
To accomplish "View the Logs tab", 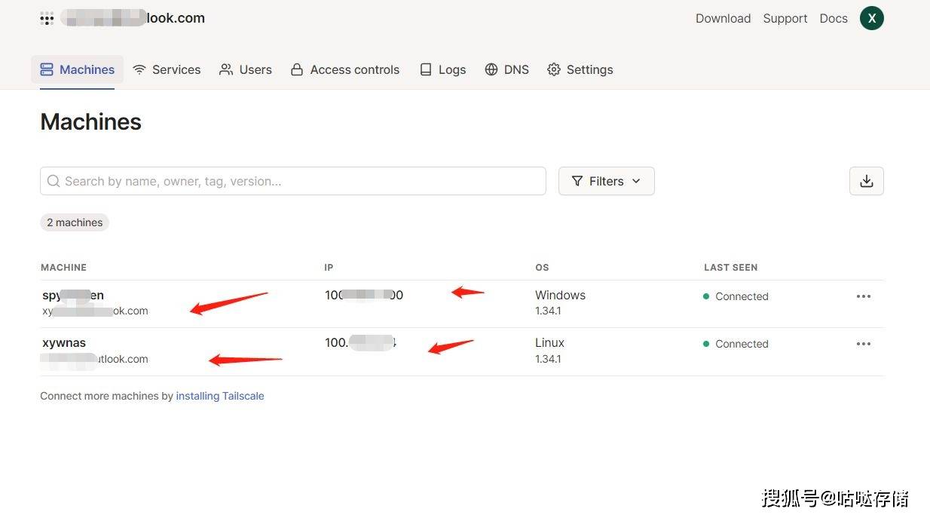I will tap(442, 69).
